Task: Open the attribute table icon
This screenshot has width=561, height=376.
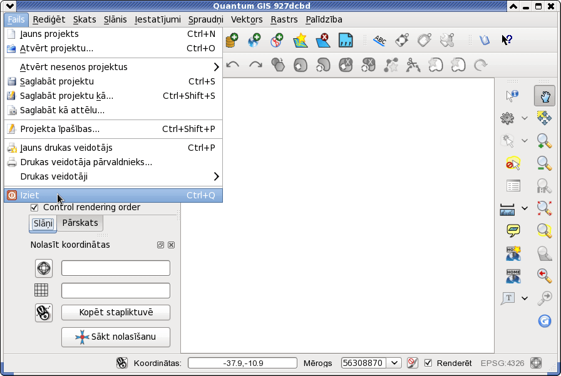Action: (x=513, y=186)
